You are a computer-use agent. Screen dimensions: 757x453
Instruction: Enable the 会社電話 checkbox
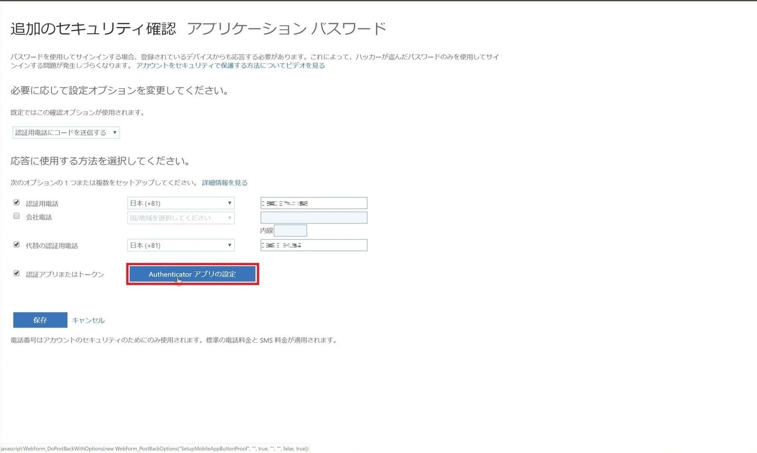pos(16,216)
